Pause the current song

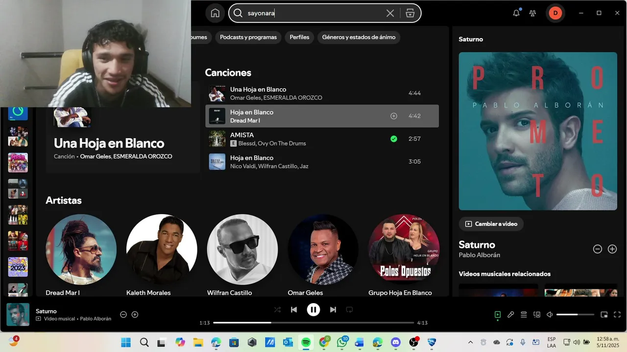point(313,309)
